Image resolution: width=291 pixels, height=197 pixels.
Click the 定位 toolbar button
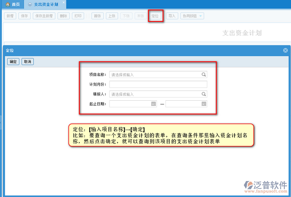coord(155,16)
